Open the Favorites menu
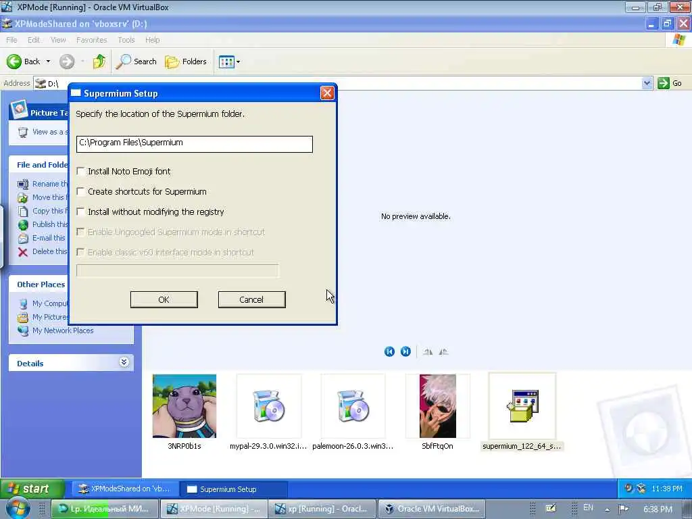Screen dimensions: 692x519 91,40
